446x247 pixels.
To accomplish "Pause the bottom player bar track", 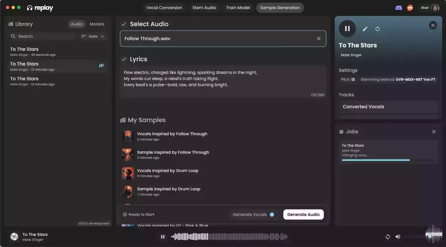I will (x=162, y=237).
